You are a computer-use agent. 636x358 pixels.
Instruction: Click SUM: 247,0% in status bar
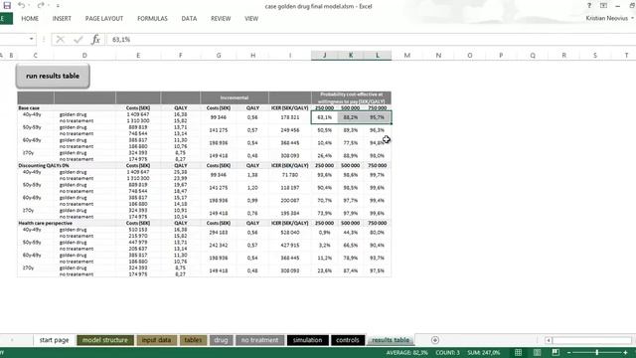(x=484, y=353)
